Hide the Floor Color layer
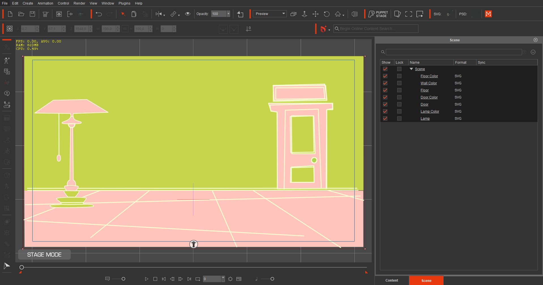This screenshot has width=543, height=285. click(385, 76)
